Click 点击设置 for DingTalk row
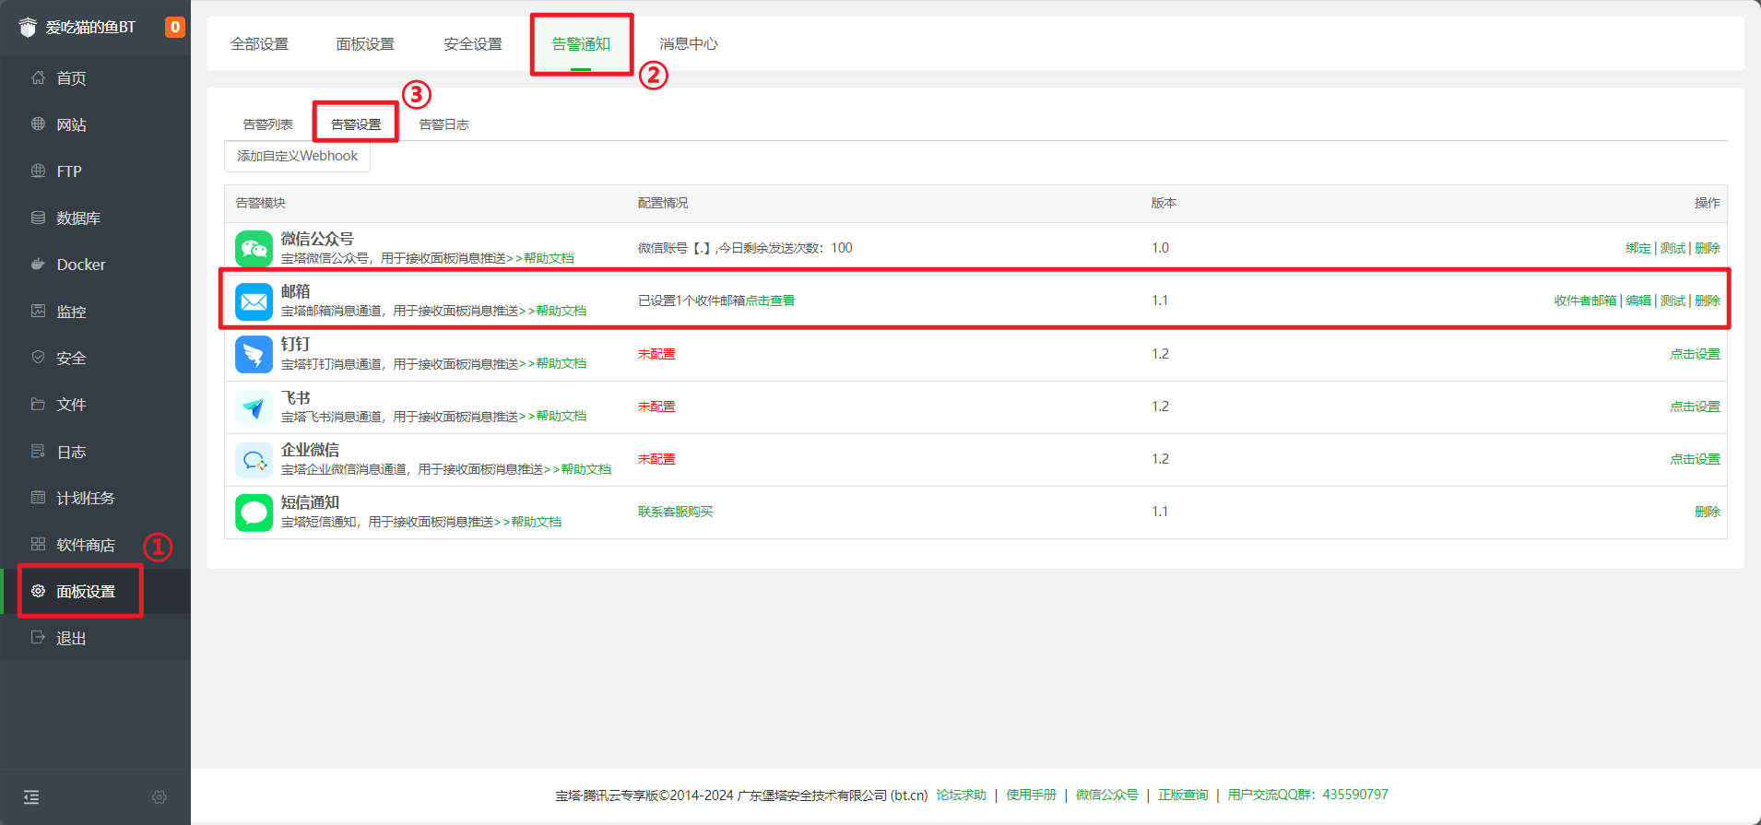 pyautogui.click(x=1695, y=354)
